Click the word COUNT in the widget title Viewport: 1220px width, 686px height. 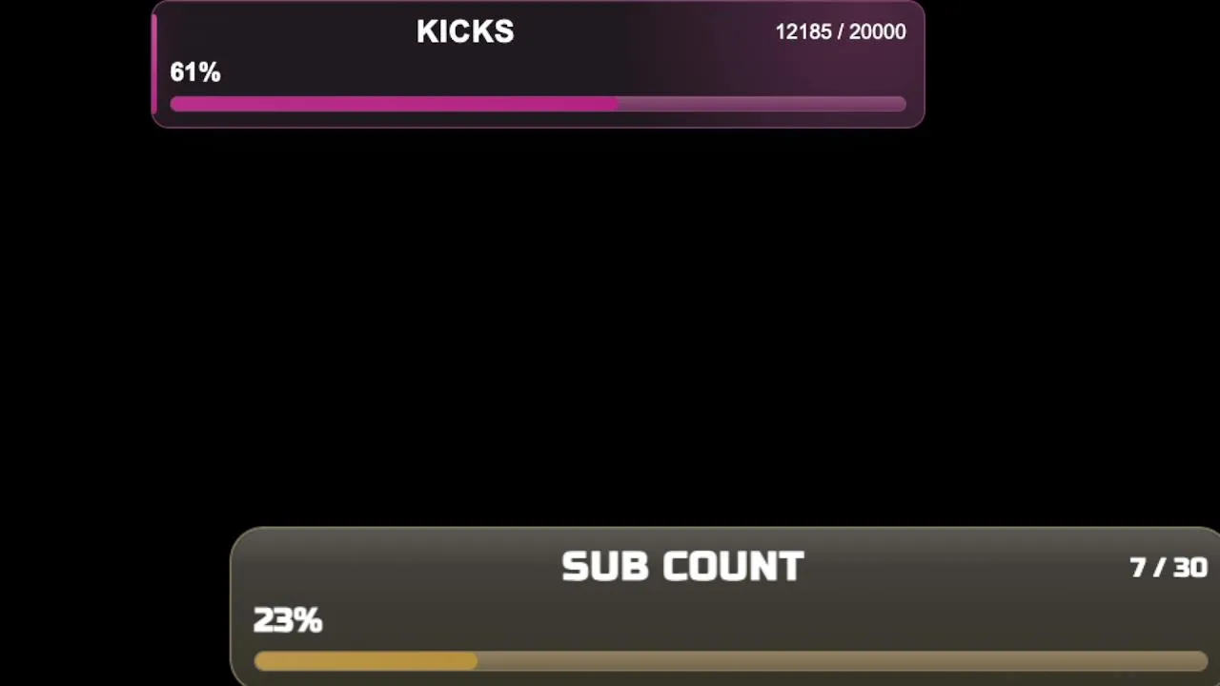[x=734, y=567]
